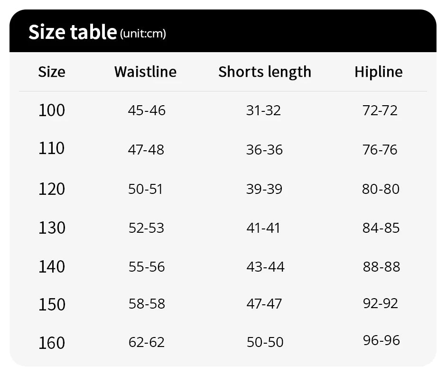Select the Size column header
The image size is (446, 374).
pos(52,72)
